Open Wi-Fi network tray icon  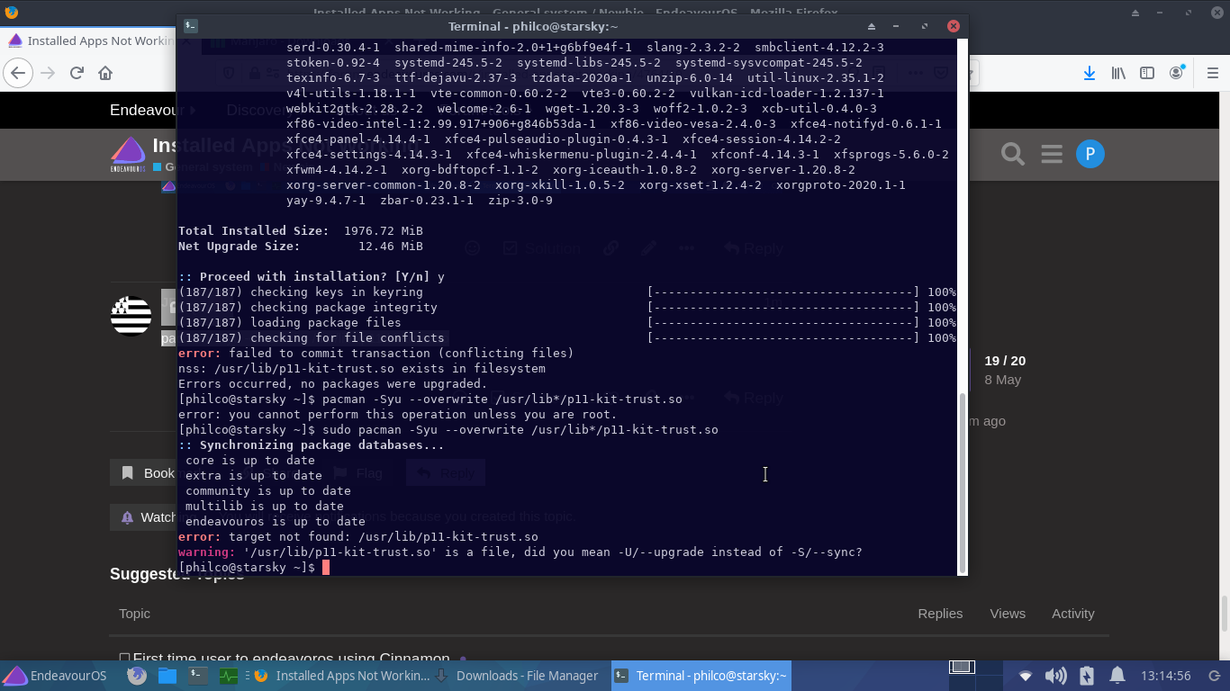coord(1026,676)
